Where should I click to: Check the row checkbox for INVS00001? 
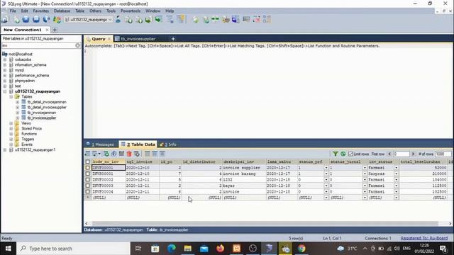[x=87, y=174]
